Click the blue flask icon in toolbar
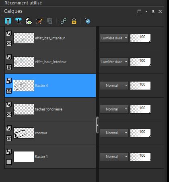Viewport: 169px width, 182px height. (x=88, y=21)
